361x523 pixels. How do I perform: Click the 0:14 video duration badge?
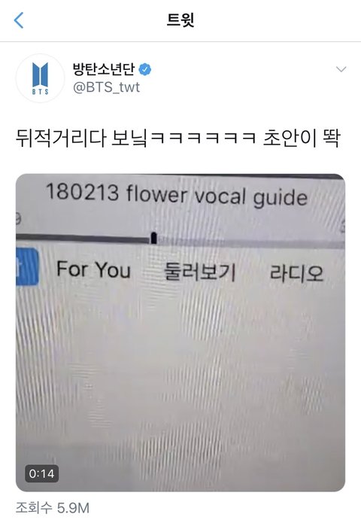coord(41,473)
